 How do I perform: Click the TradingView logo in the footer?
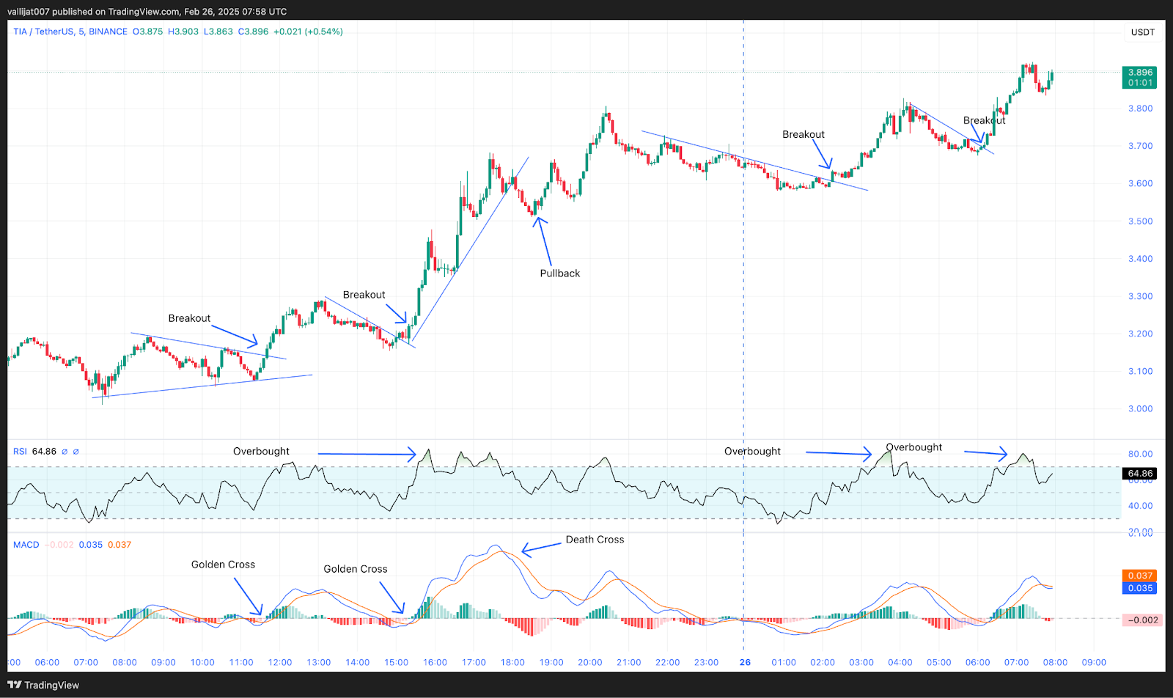click(x=43, y=685)
